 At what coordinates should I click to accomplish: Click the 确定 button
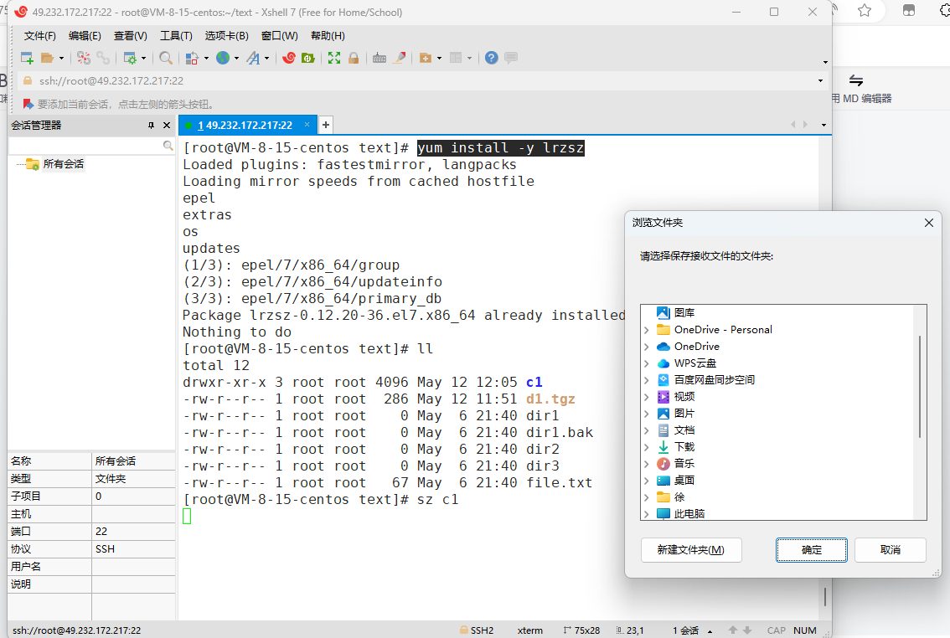tap(811, 549)
